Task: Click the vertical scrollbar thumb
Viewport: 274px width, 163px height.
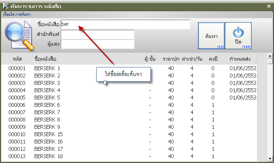Action: pos(270,61)
